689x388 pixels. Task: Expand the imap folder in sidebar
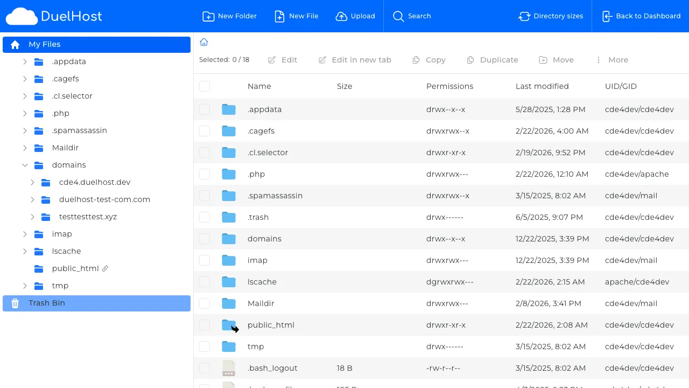[25, 234]
